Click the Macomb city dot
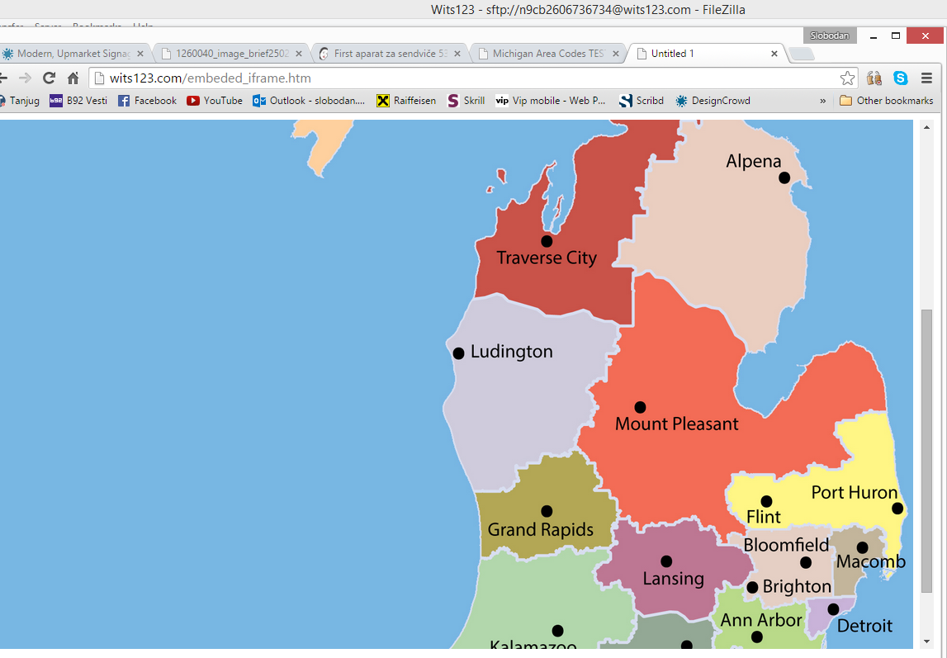This screenshot has width=947, height=658. (x=863, y=547)
